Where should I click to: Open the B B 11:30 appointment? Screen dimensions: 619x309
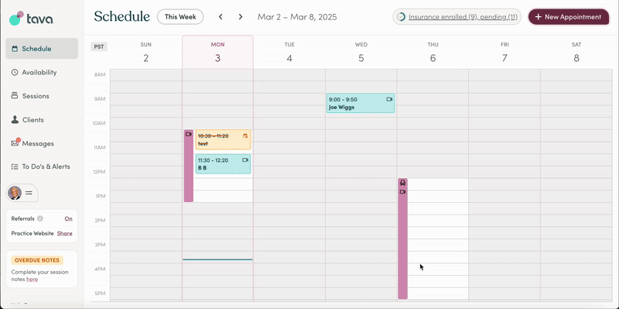click(x=223, y=164)
